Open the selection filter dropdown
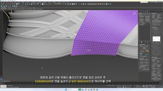 tap(13, 4)
